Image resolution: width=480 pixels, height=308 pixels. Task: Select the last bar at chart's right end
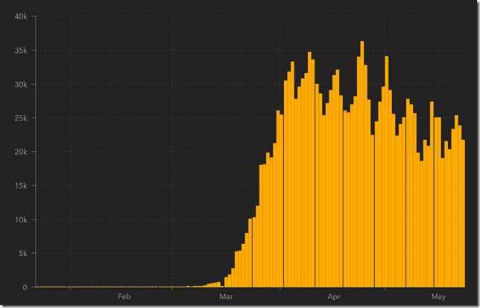pos(463,214)
